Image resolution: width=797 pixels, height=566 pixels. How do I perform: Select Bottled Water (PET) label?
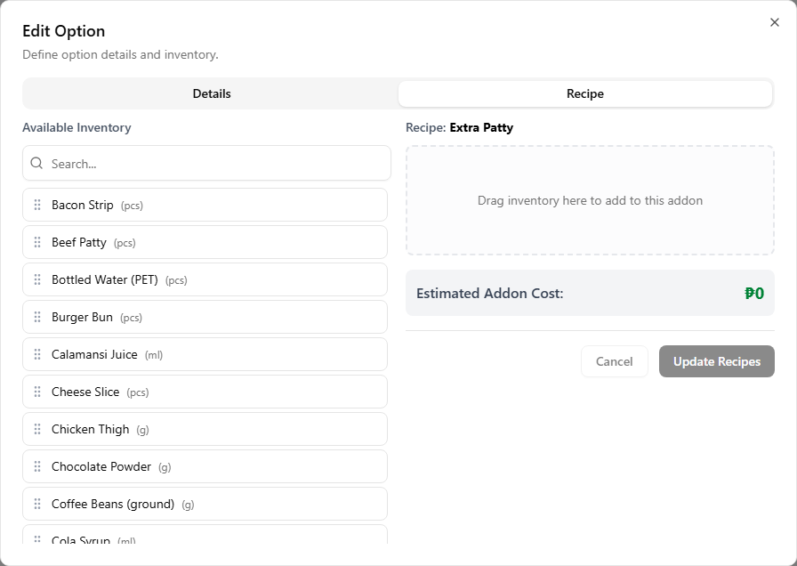105,279
